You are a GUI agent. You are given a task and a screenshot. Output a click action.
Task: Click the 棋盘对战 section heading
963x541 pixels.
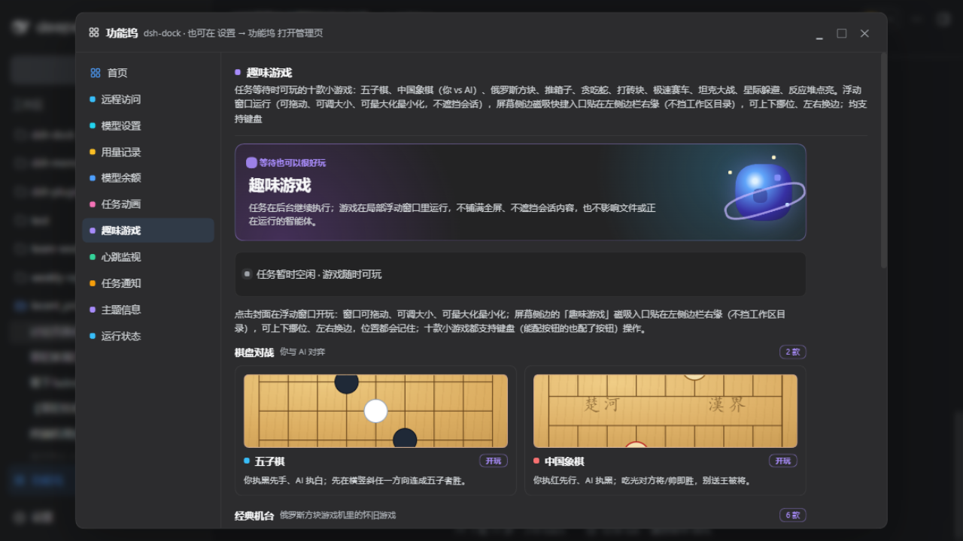click(x=254, y=352)
